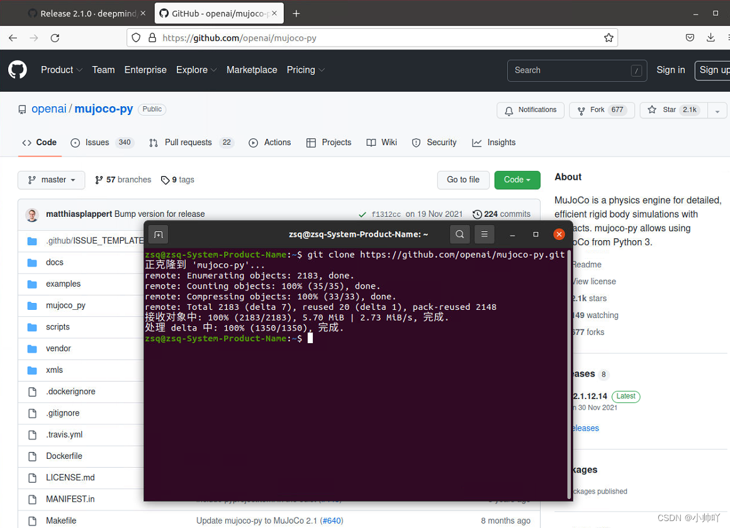Switch to the Wiki tab
730x528 pixels.
[382, 142]
